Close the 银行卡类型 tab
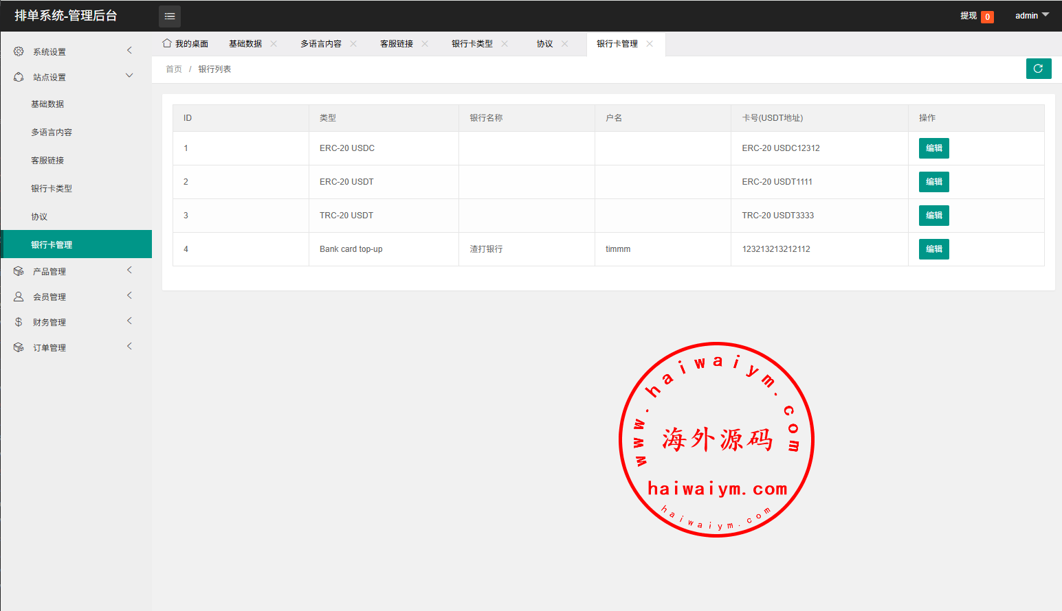Image resolution: width=1062 pixels, height=611 pixels. (x=505, y=44)
